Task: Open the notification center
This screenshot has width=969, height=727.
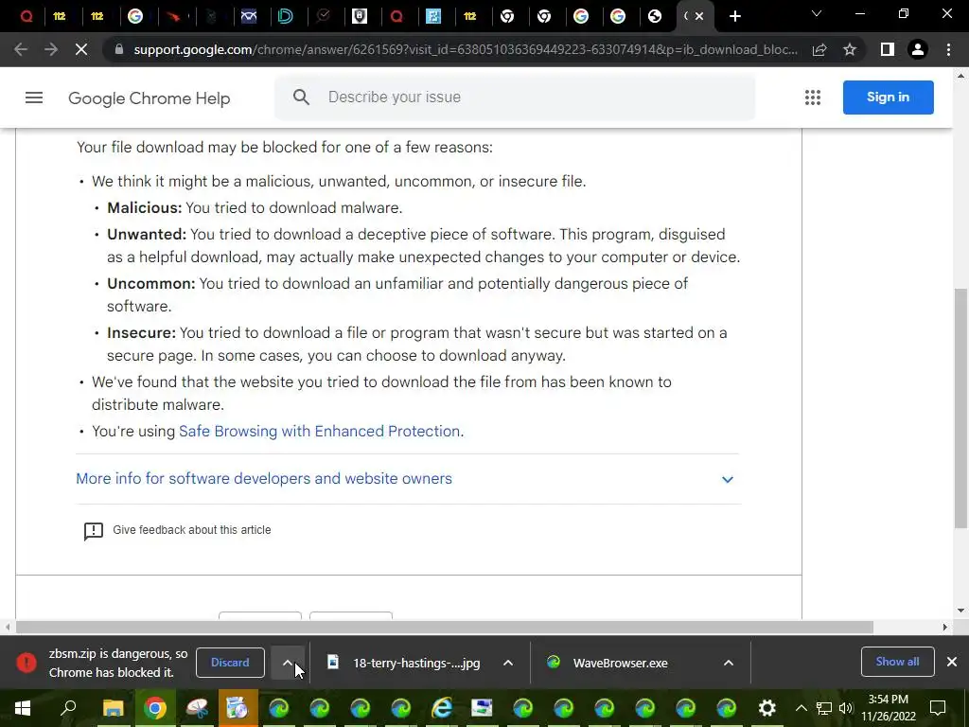Action: pyautogui.click(x=938, y=707)
